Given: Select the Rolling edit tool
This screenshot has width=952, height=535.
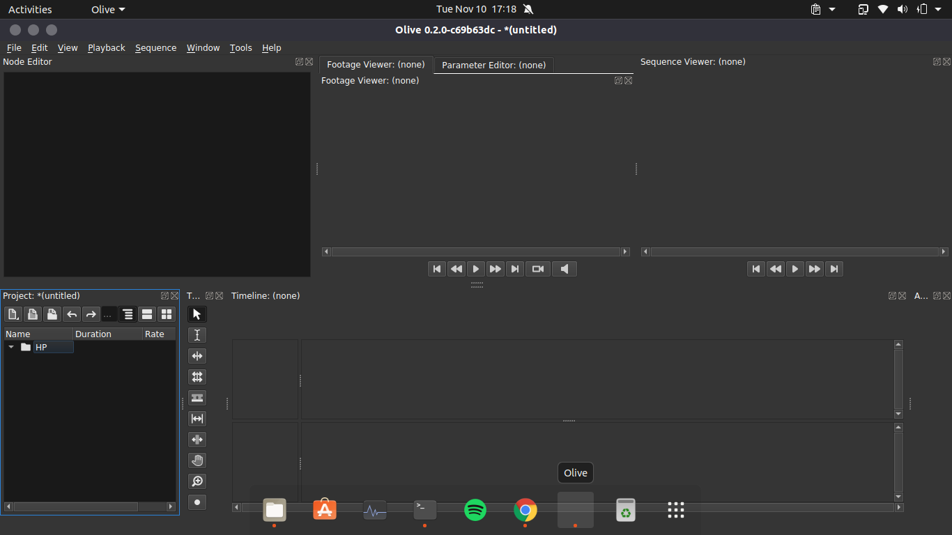Looking at the screenshot, I should pos(197,377).
